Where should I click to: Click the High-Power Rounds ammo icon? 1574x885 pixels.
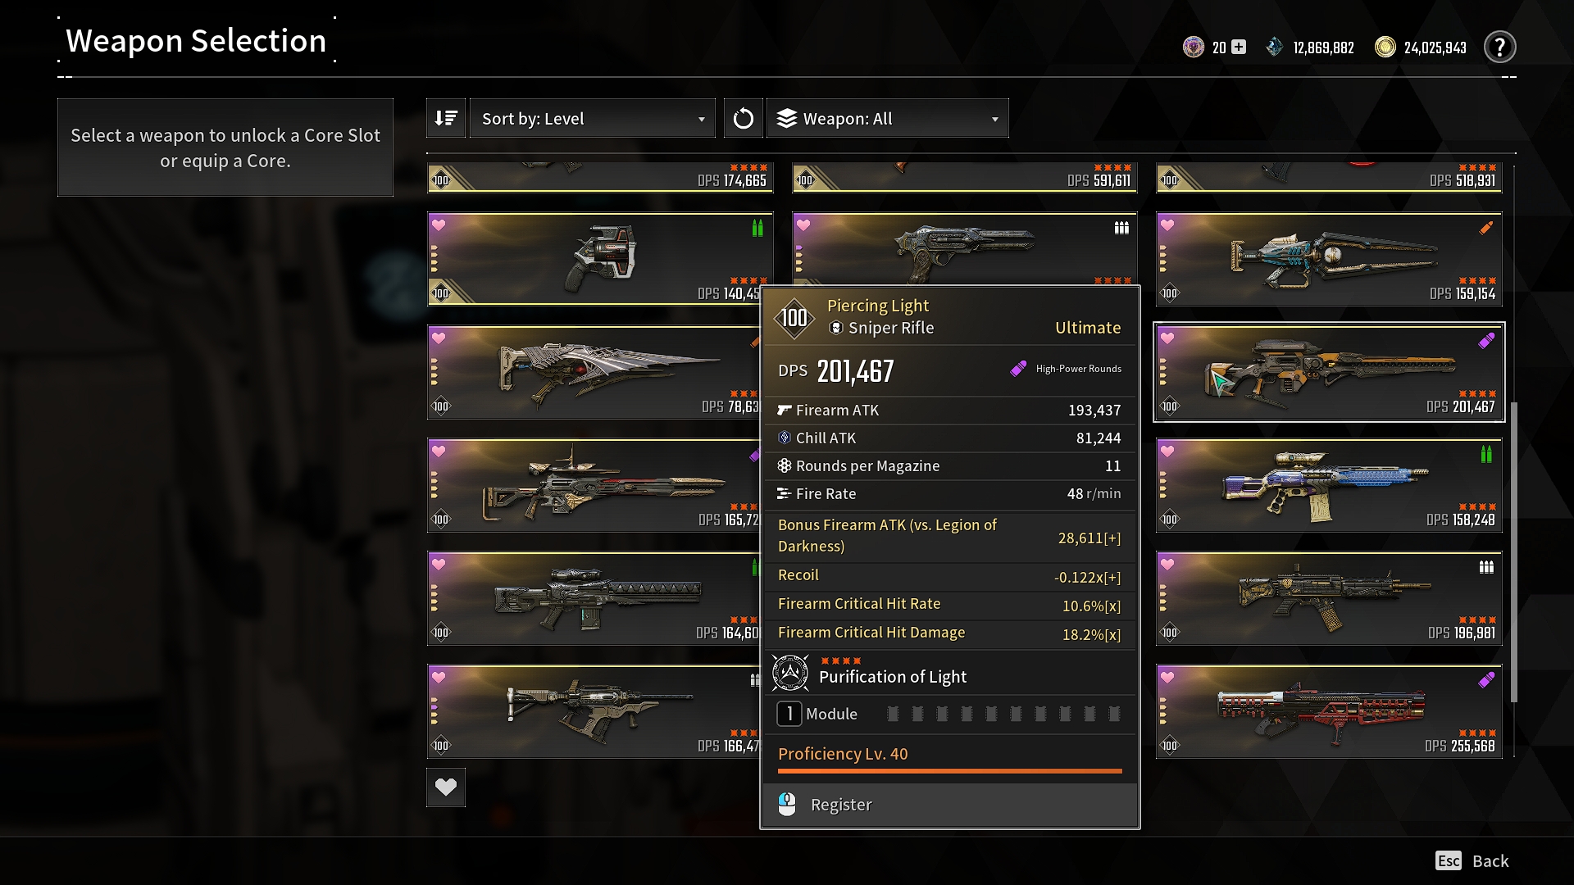click(x=1018, y=369)
